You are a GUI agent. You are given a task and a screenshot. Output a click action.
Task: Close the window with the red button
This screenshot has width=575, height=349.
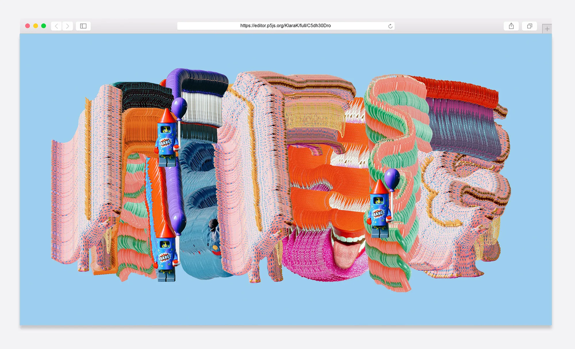coord(28,26)
